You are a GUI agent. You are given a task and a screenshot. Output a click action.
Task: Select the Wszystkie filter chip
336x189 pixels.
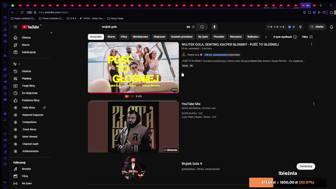click(x=96, y=37)
